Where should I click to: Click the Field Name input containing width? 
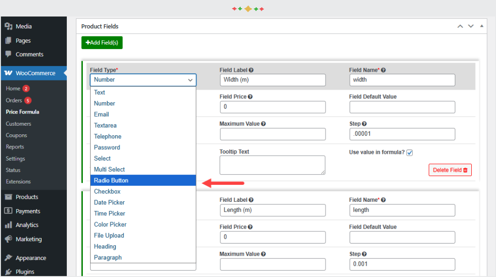click(402, 80)
